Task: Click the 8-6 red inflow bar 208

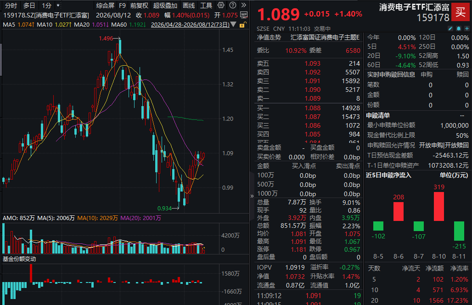Action: pyautogui.click(x=399, y=211)
